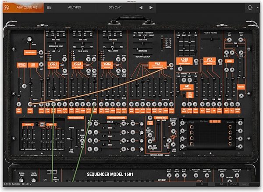Click the VCF NOISE GEN audio input jack
The height and width of the screenshot is (192, 263).
[x=154, y=104]
